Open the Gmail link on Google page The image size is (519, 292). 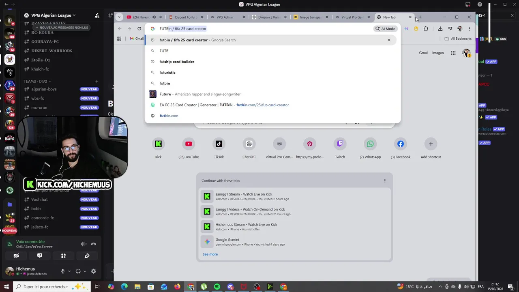424,53
